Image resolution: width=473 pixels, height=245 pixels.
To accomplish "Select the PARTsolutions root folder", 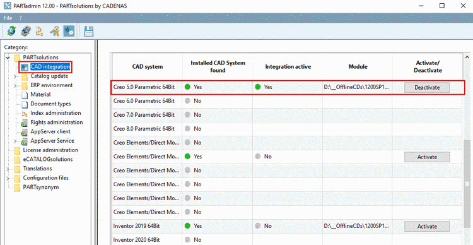I will pos(41,57).
